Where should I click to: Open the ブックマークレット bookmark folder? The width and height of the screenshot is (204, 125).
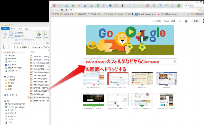[95, 14]
